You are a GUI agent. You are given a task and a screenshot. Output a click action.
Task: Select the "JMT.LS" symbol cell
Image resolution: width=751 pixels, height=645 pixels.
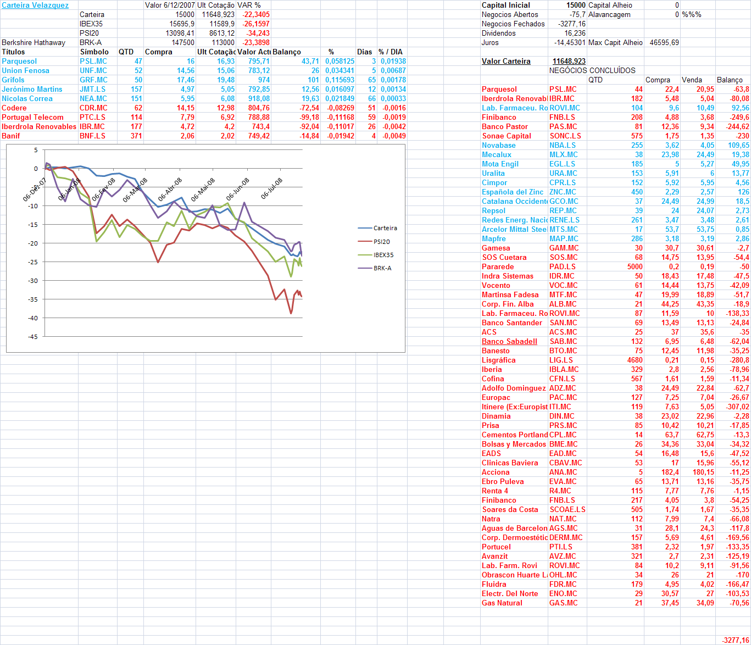[x=93, y=90]
